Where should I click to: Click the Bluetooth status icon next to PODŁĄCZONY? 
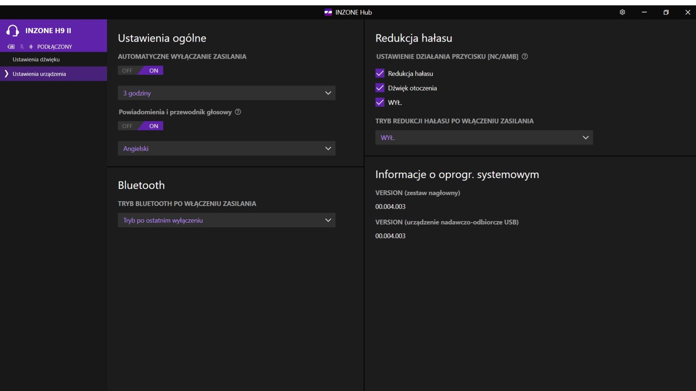tap(31, 47)
